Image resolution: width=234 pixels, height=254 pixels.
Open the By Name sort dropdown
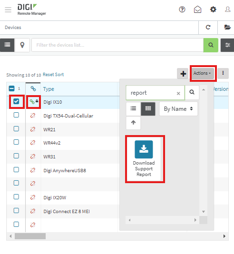pyautogui.click(x=178, y=109)
